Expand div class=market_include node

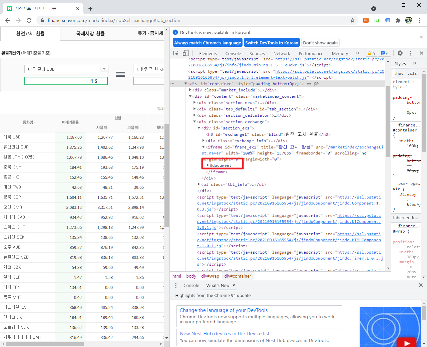coord(190,90)
